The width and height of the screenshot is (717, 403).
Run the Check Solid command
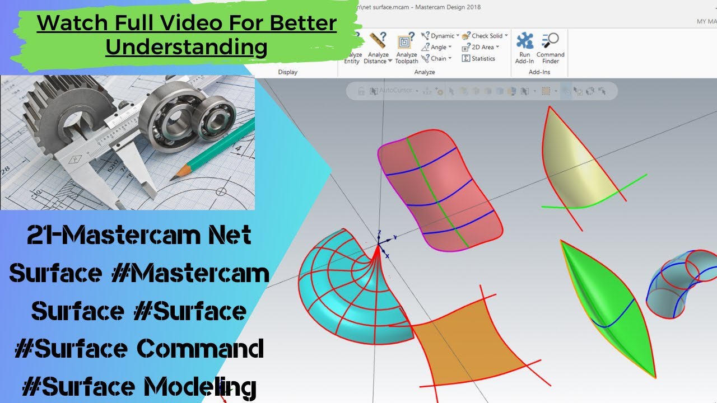pos(482,36)
